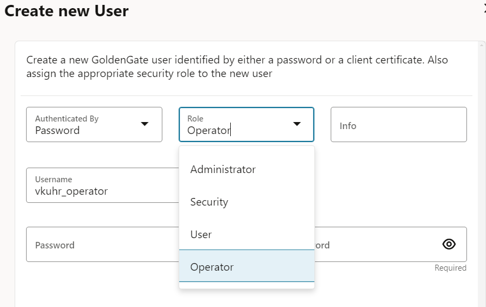
Task: Select Administrator from the Role list
Action: coord(223,169)
